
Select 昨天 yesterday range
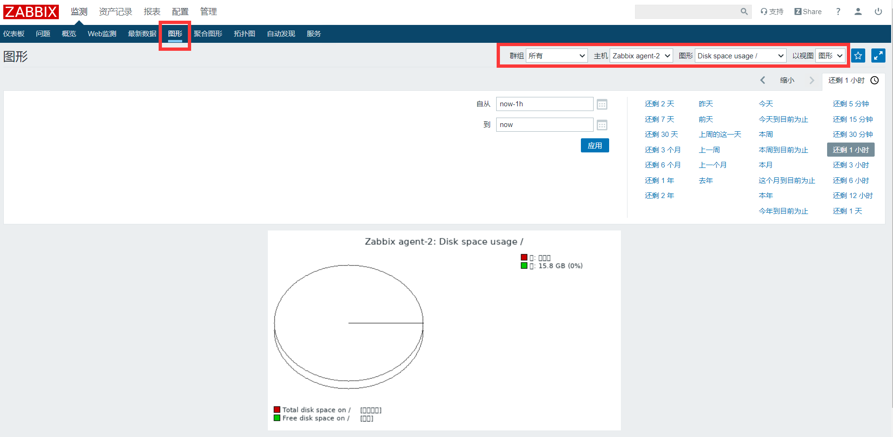point(706,104)
